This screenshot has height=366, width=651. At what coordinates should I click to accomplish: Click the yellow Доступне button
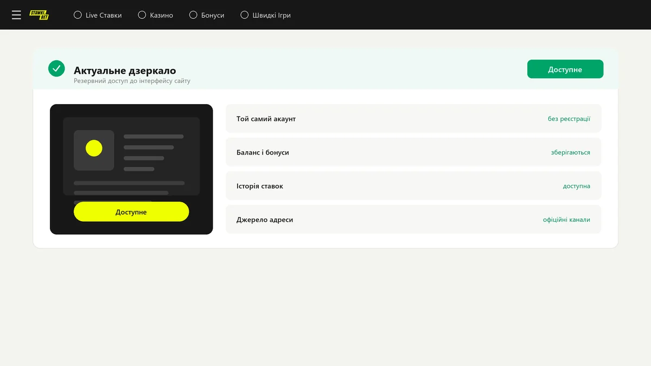[131, 211]
